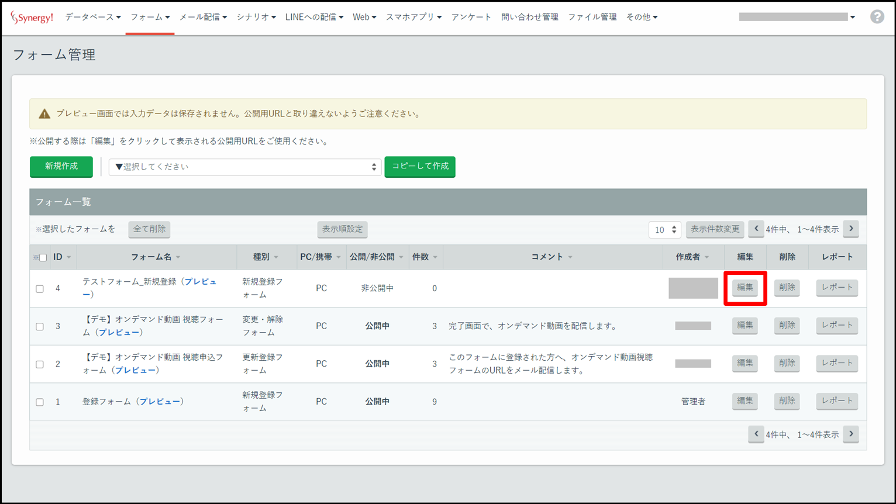Image resolution: width=896 pixels, height=504 pixels.
Task: Click the 新規作成 button
Action: pyautogui.click(x=61, y=167)
